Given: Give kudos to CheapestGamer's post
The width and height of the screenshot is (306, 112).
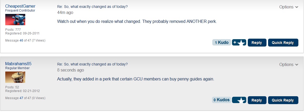Looking at the screenshot, I should click(239, 43).
